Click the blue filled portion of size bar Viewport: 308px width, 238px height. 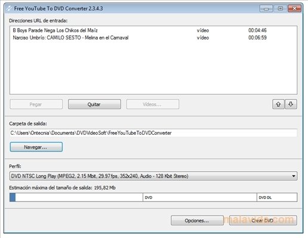pos(13,197)
